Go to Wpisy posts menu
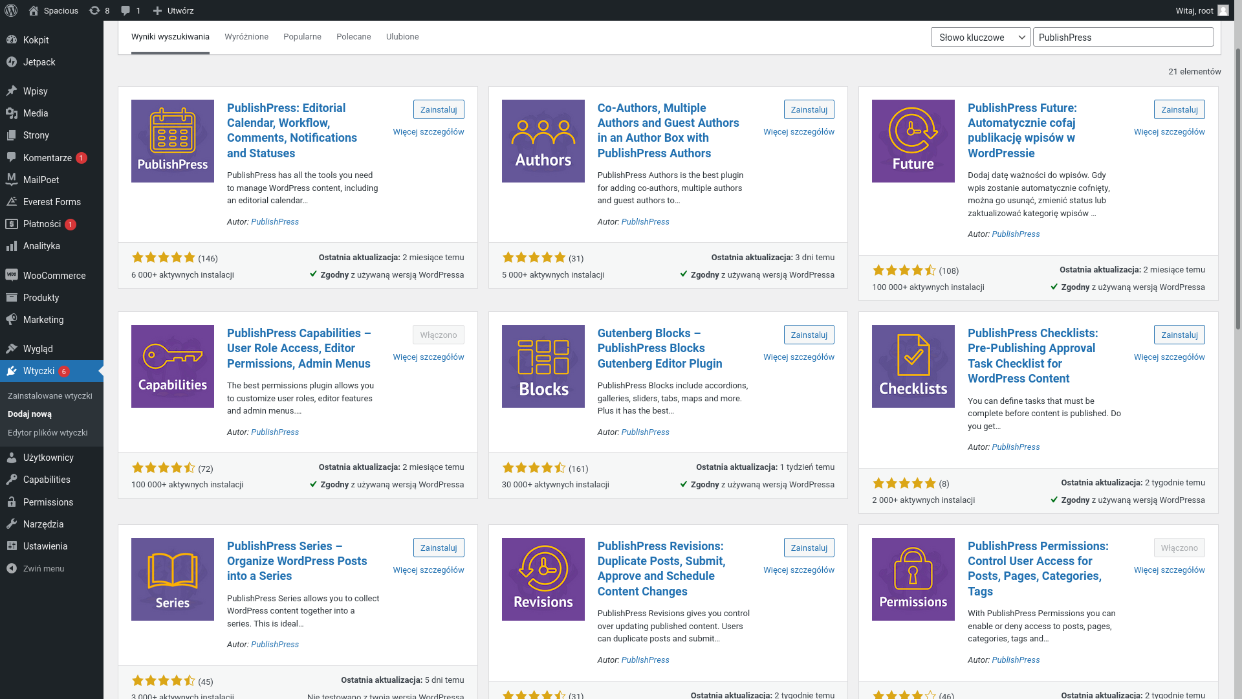The width and height of the screenshot is (1242, 699). [52, 91]
